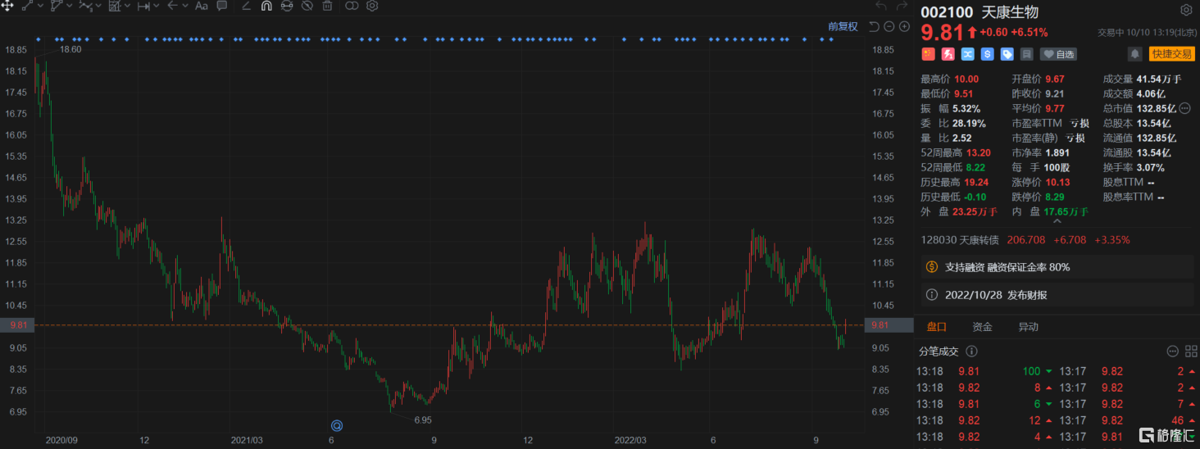Open 快捷交易 quick trade
The image size is (1200, 449).
[x=1171, y=54]
